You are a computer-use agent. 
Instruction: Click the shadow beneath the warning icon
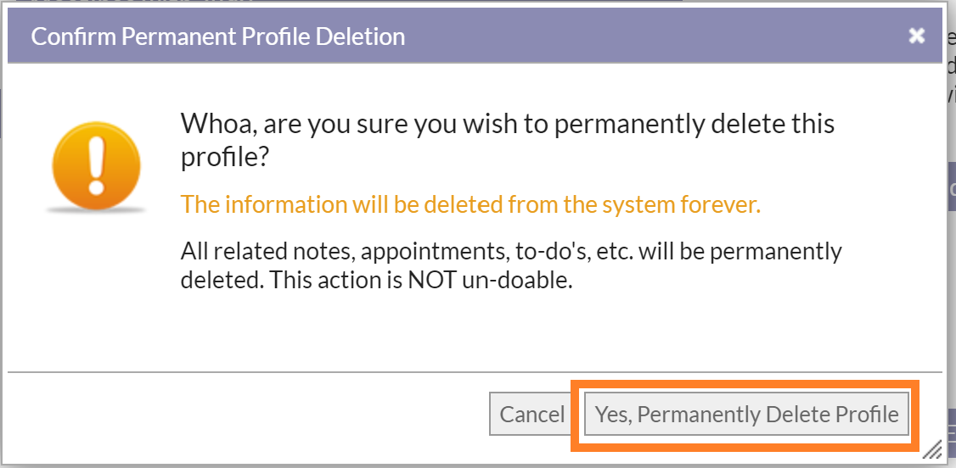click(x=96, y=210)
